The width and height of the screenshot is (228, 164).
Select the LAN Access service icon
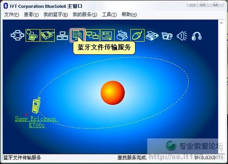click(x=62, y=36)
